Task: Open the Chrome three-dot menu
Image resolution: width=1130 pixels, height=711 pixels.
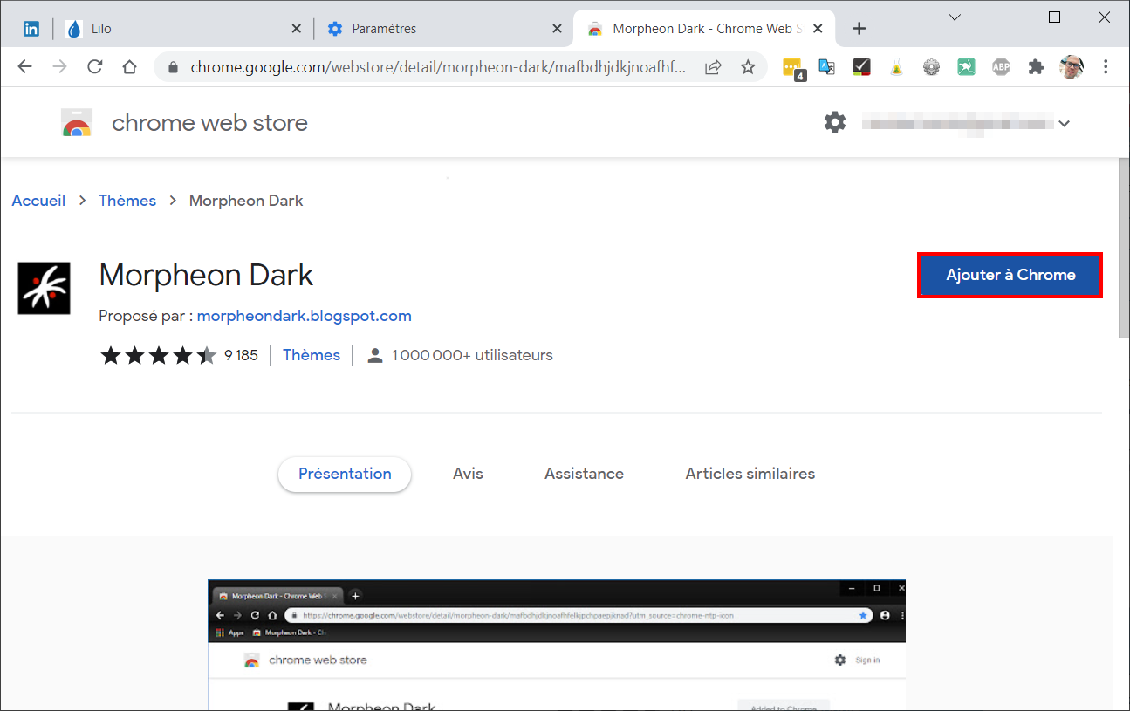Action: coord(1106,67)
